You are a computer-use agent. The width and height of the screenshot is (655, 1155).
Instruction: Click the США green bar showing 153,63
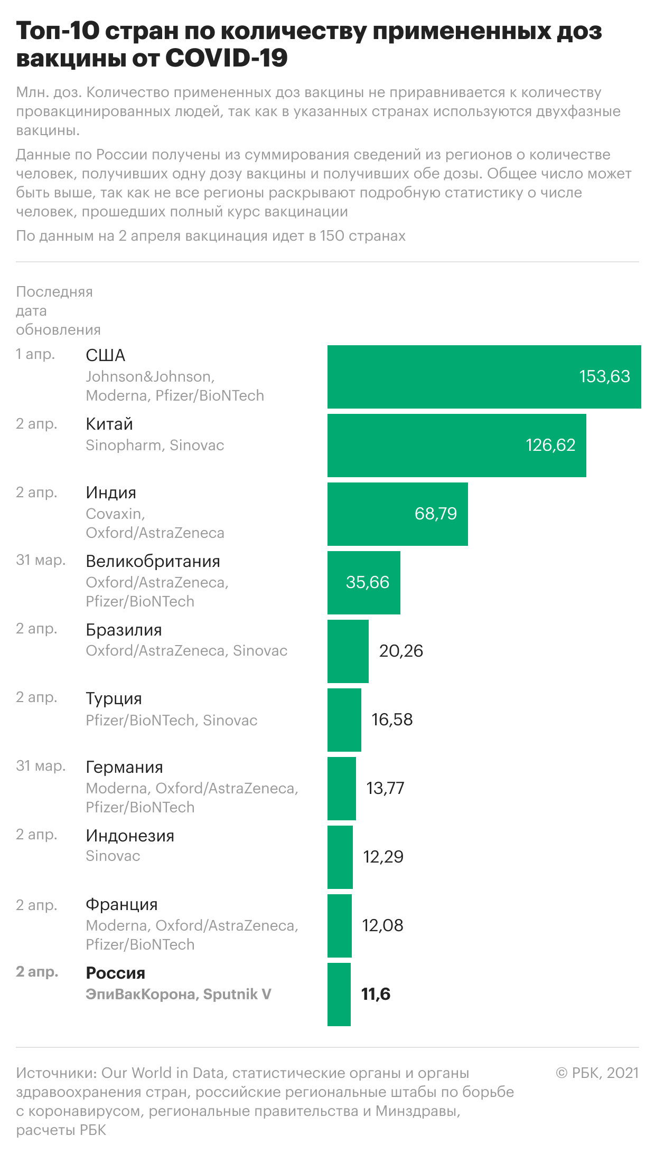(484, 377)
